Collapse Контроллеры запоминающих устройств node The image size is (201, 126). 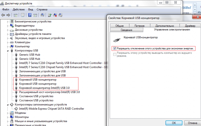click(8, 105)
